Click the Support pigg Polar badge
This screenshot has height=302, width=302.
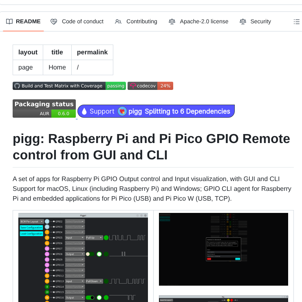click(x=156, y=111)
